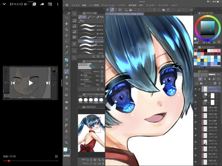222x166 pixels.
Task: Select the Operation object tool
Action: pos(66,29)
